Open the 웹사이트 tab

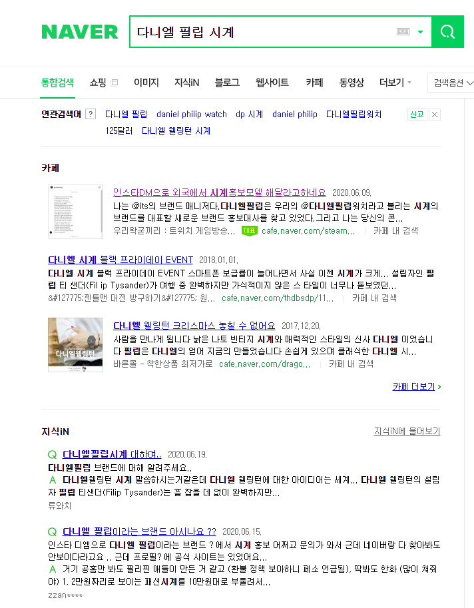[272, 82]
